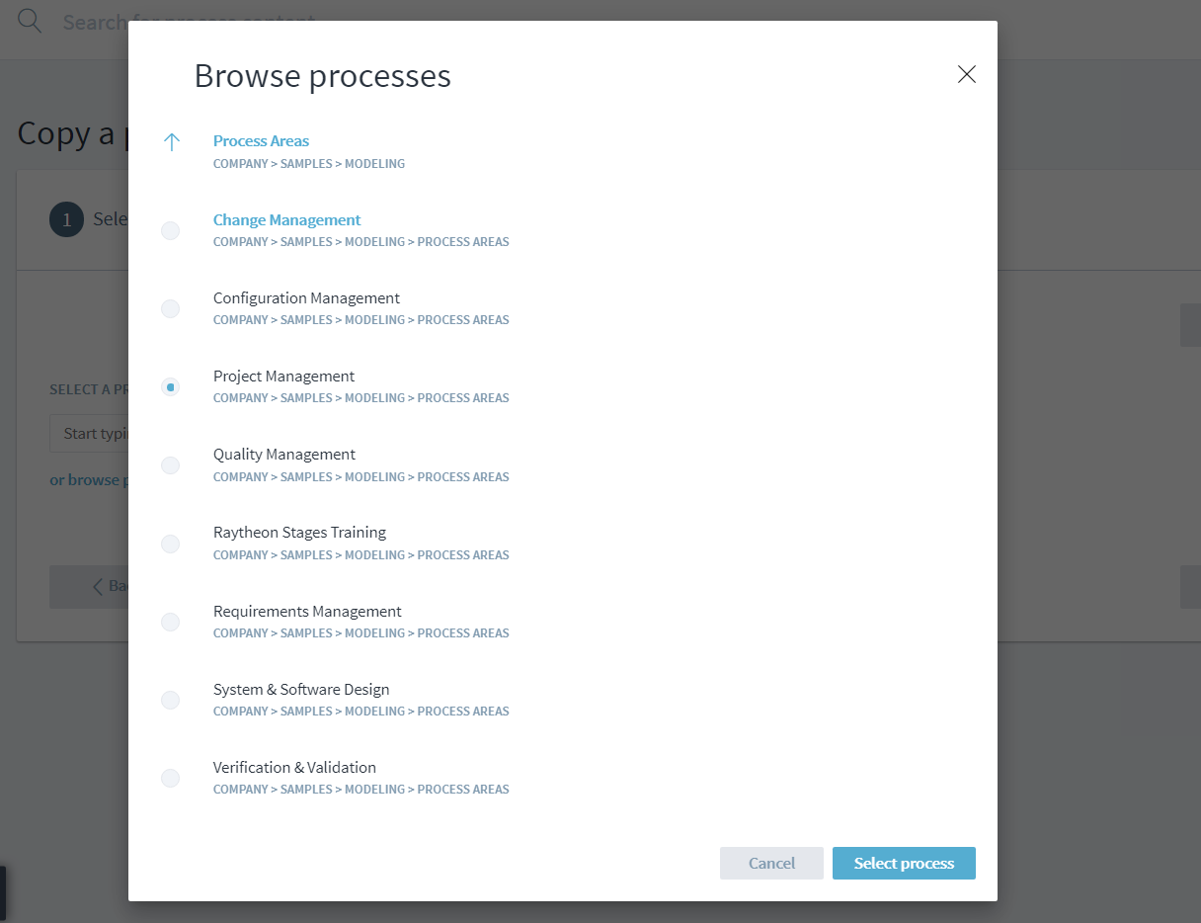The image size is (1201, 923).
Task: Select the Project Management radio button
Action: tap(171, 387)
